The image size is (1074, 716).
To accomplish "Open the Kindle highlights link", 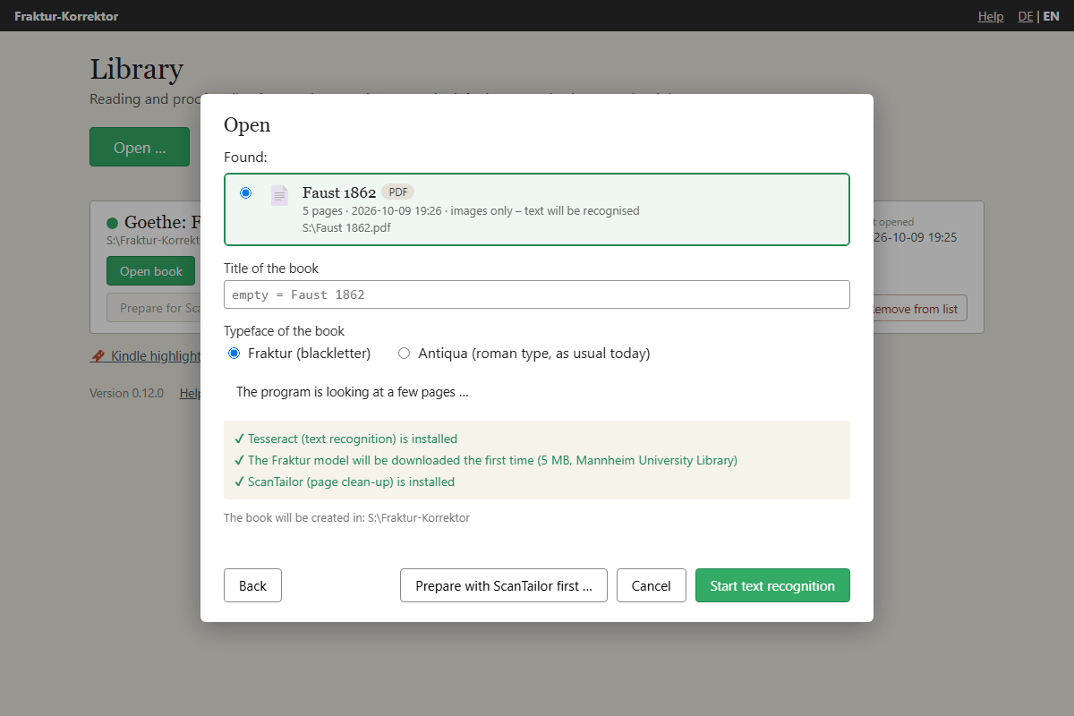I will click(145, 356).
